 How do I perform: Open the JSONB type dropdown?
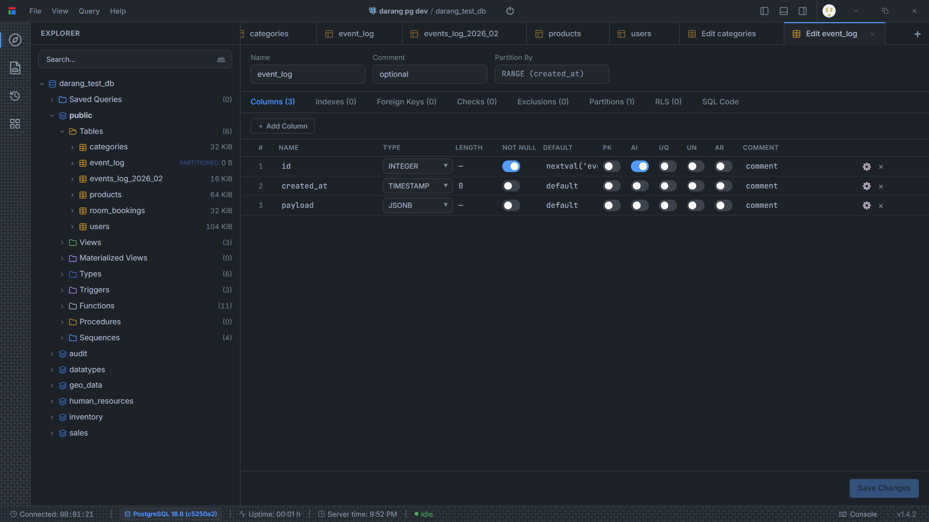[418, 205]
